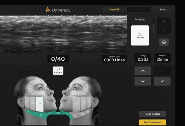Start imaging with the SCAN button
Viewport: 185px width, 126px height.
pyautogui.click(x=140, y=35)
